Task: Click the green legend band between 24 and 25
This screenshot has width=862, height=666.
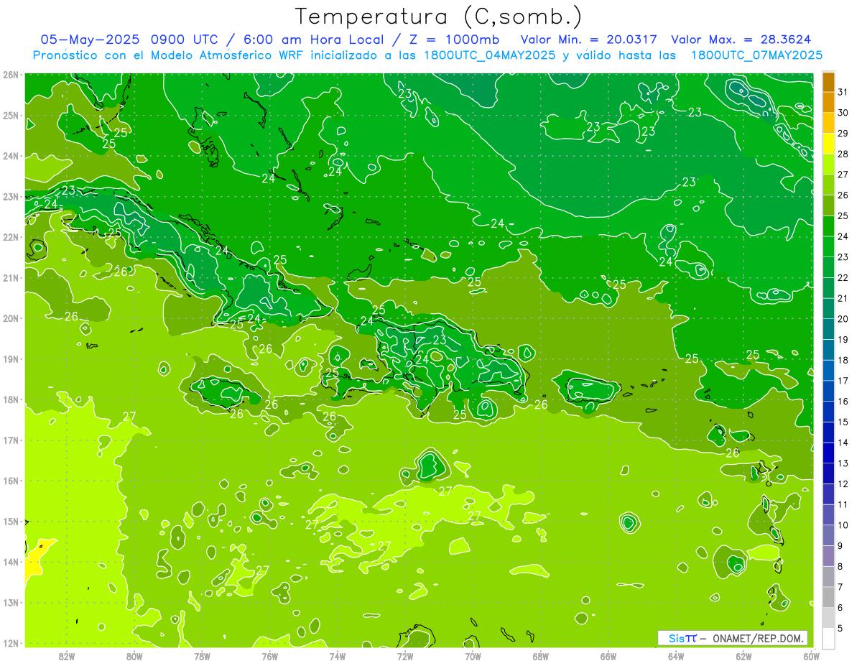Action: tap(828, 226)
